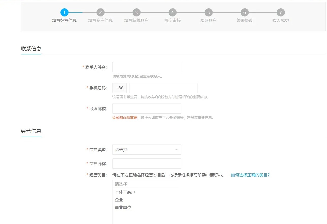Click step 6 circle 签署协议

[x=244, y=12]
